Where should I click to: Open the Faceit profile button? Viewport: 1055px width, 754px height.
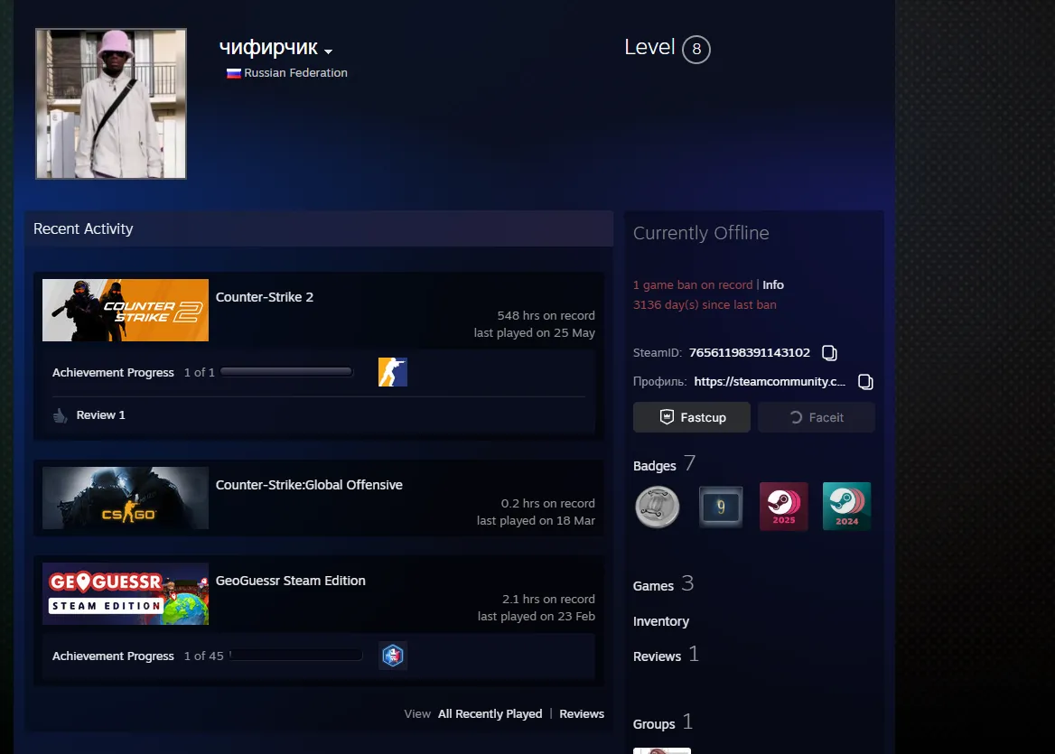coord(817,417)
